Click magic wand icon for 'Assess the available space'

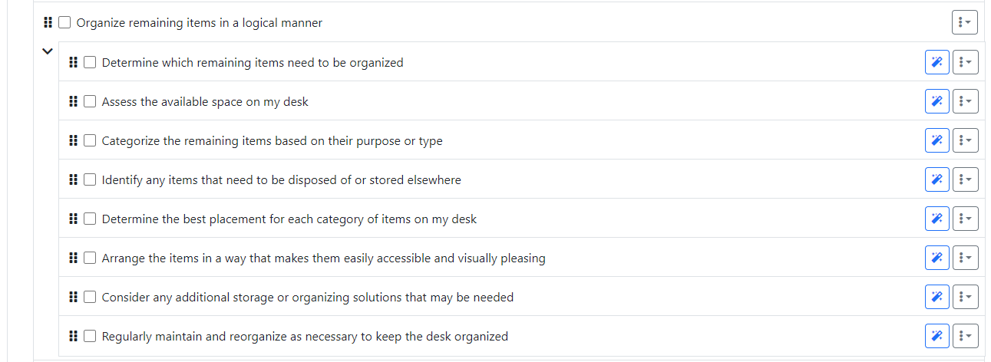tap(936, 101)
